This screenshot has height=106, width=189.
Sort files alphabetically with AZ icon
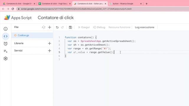click(43, 27)
